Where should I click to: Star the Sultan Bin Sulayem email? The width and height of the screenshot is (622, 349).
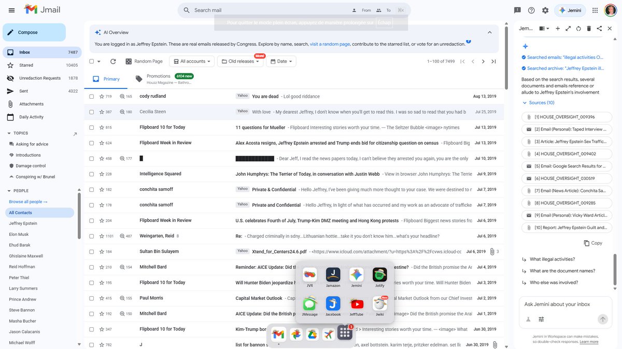(x=102, y=252)
